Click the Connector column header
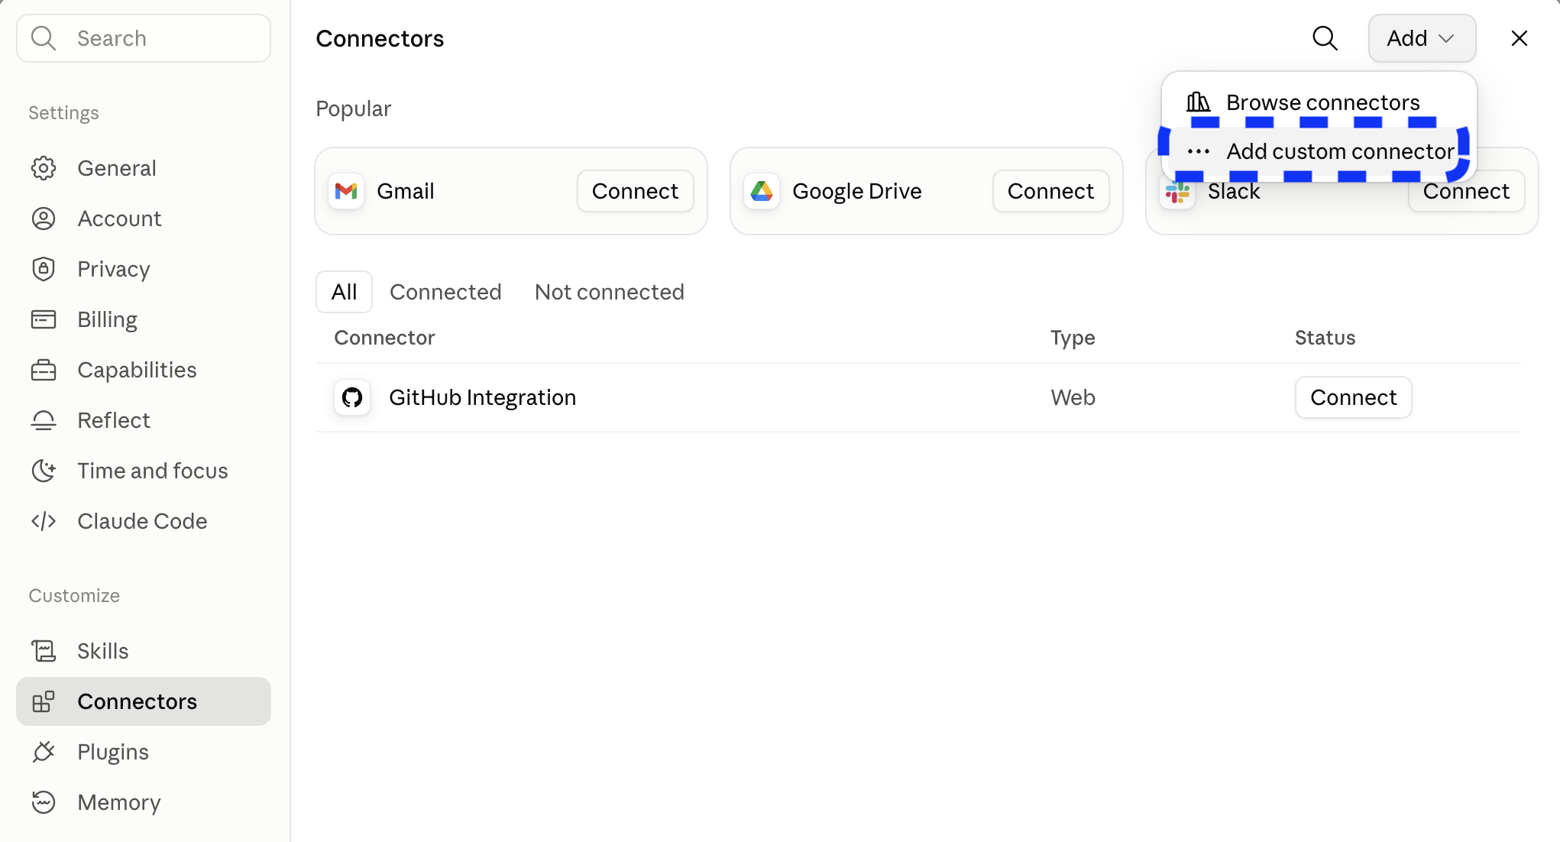The image size is (1560, 842). (384, 338)
